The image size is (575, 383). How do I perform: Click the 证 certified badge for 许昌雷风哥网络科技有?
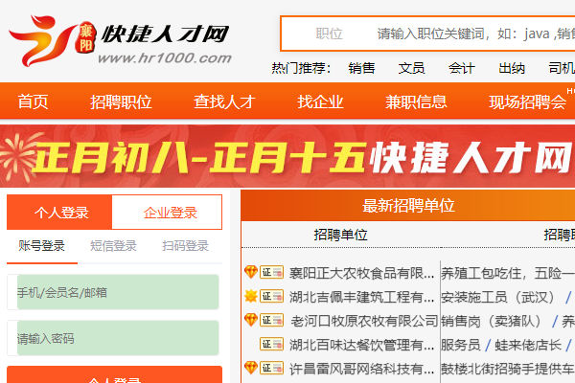[x=271, y=368]
